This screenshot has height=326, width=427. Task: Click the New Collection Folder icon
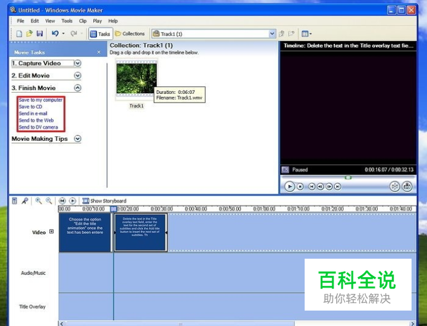pyautogui.click(x=292, y=34)
